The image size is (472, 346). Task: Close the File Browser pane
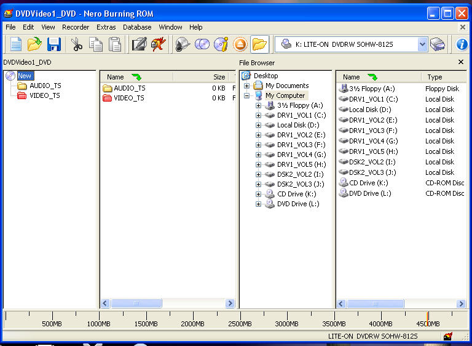[460, 62]
